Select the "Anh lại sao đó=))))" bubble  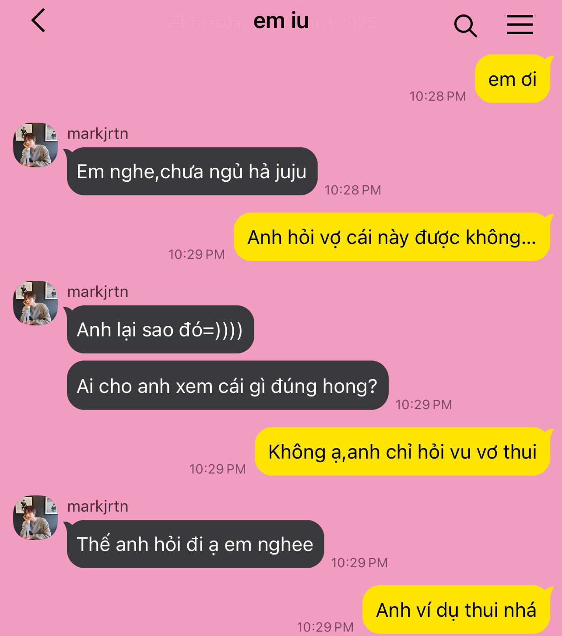(160, 329)
